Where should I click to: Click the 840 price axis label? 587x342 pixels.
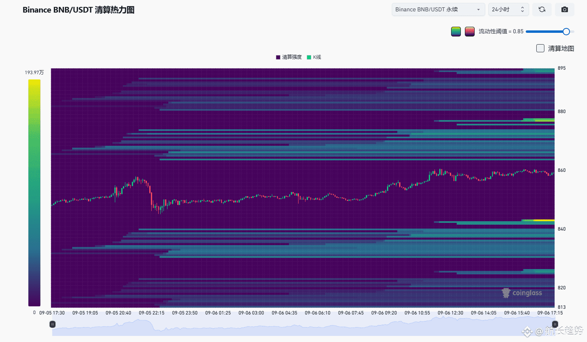(561, 229)
